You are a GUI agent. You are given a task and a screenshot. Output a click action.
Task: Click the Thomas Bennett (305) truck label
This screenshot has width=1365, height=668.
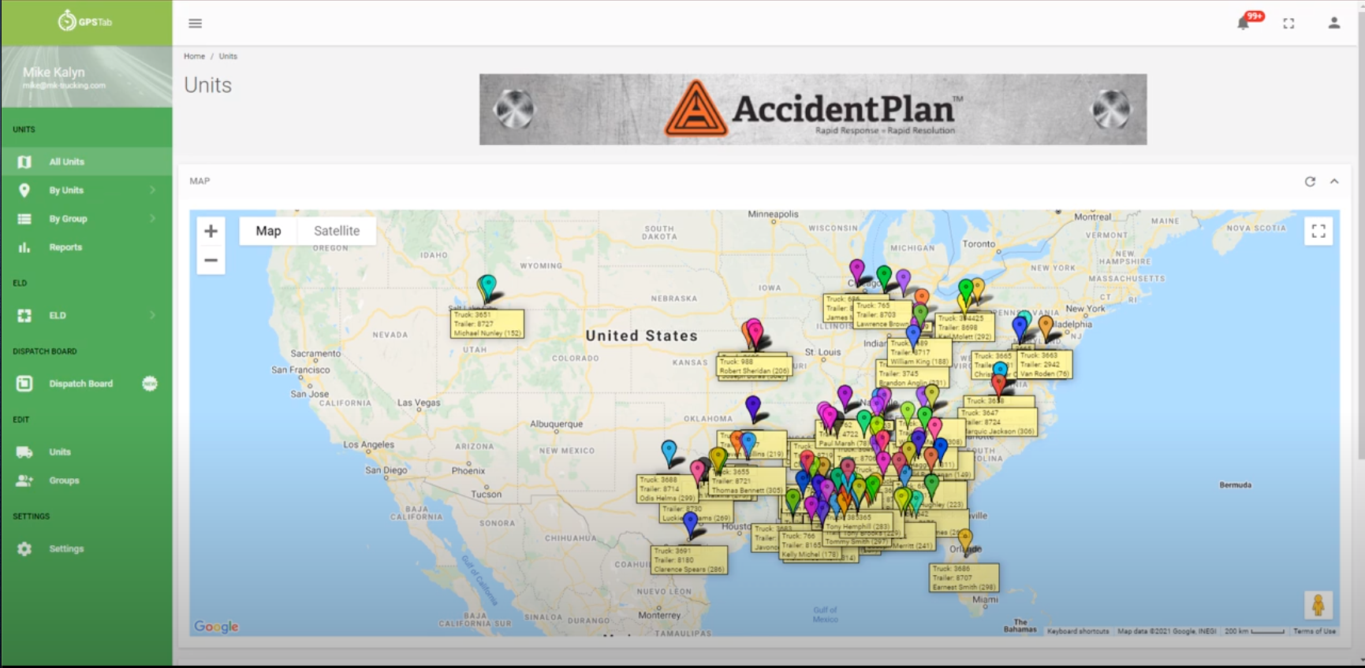(x=747, y=481)
